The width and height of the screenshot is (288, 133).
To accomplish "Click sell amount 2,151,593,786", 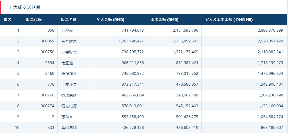I will 186,30.
